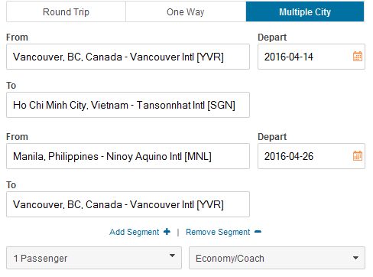Click the Depart label above 2016-04-14
The image size is (373, 277).
(x=272, y=37)
